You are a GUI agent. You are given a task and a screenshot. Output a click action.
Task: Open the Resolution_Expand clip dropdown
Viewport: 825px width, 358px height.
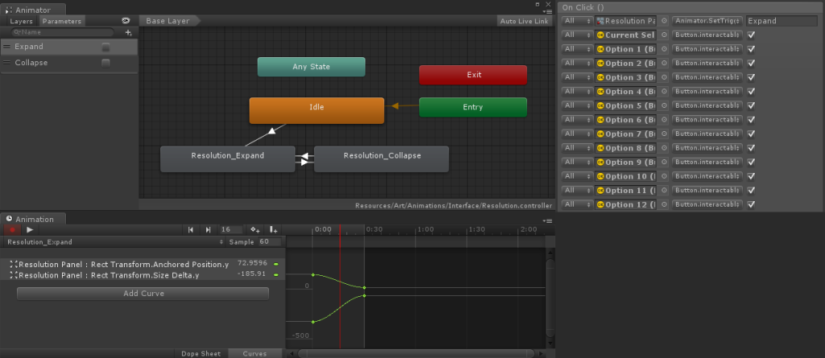click(x=113, y=241)
